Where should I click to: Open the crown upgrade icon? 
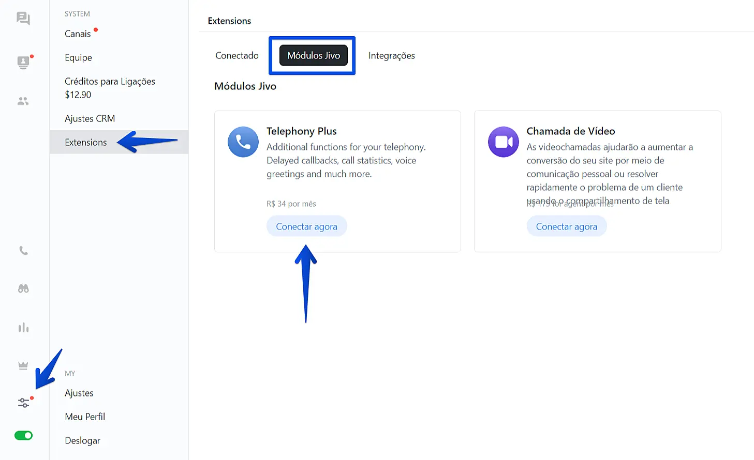point(23,365)
